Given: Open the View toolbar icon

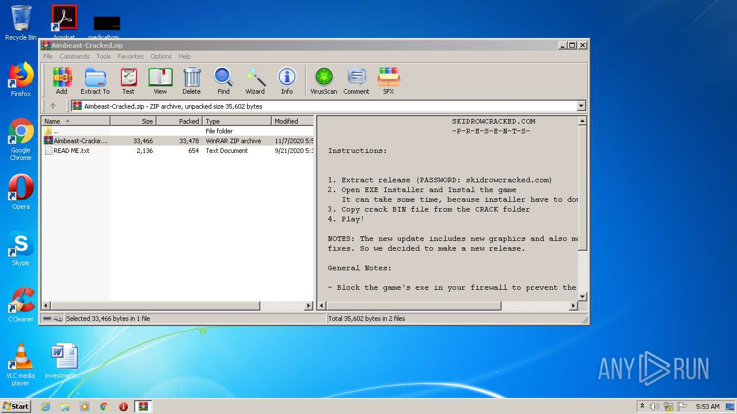Looking at the screenshot, I should (160, 80).
